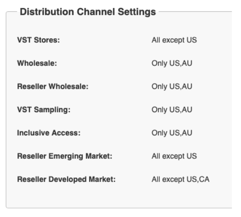Viewport: 241px width, 217px height.
Task: Select the Reseller Developed Market label
Action: click(x=67, y=180)
